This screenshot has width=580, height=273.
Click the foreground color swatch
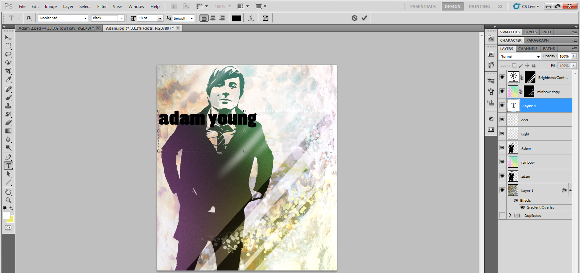pos(7,215)
